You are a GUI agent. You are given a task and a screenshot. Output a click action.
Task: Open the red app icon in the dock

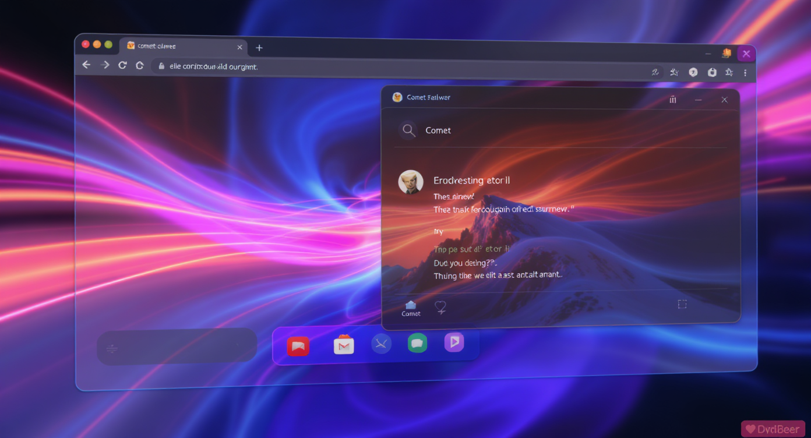(x=298, y=347)
